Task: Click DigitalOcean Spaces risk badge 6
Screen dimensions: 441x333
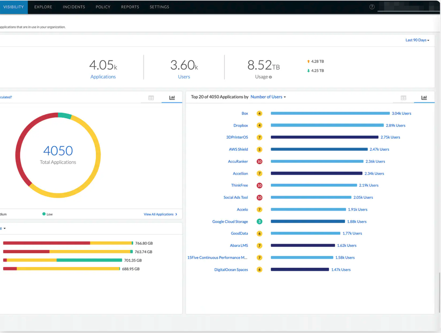Action: pos(259,270)
